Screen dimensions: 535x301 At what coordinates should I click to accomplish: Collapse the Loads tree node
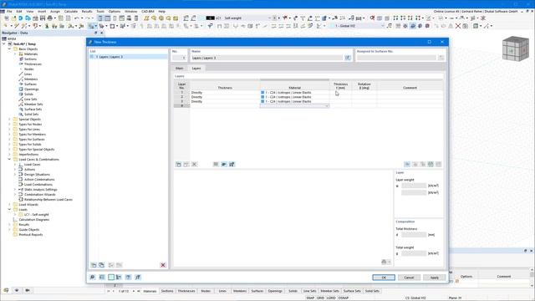(9, 210)
